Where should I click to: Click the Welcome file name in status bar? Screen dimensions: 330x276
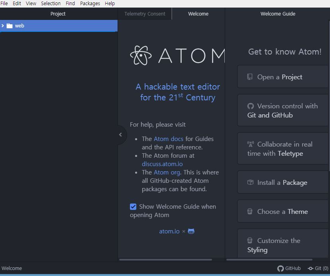pyautogui.click(x=12, y=268)
